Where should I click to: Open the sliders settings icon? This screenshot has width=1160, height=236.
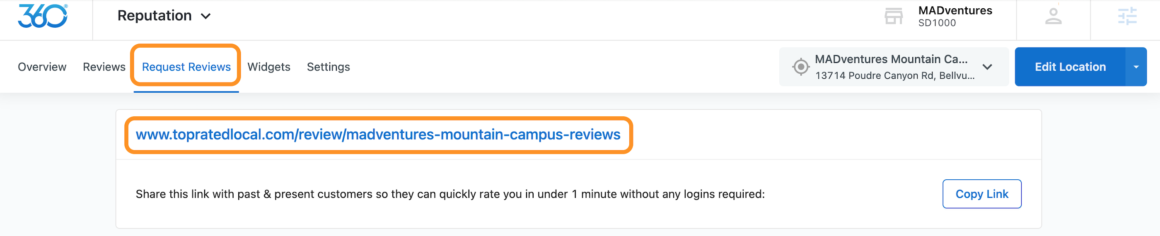[x=1127, y=16]
